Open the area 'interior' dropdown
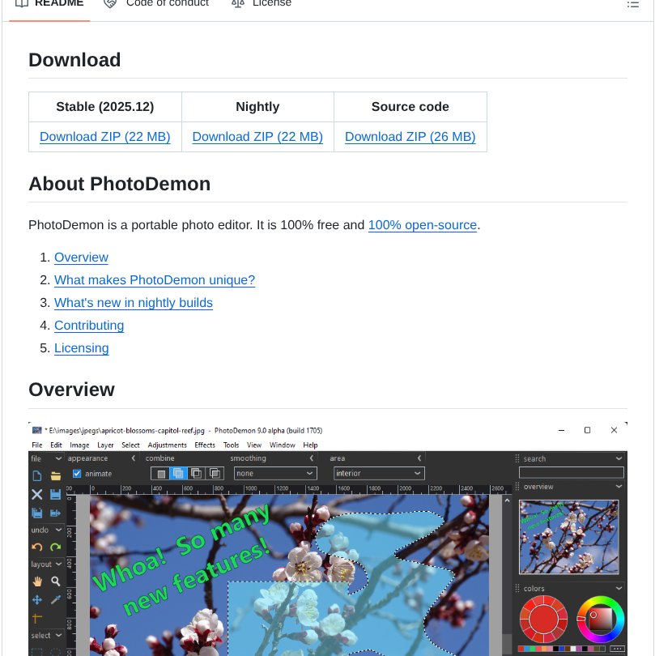The image size is (655, 656). 379,473
